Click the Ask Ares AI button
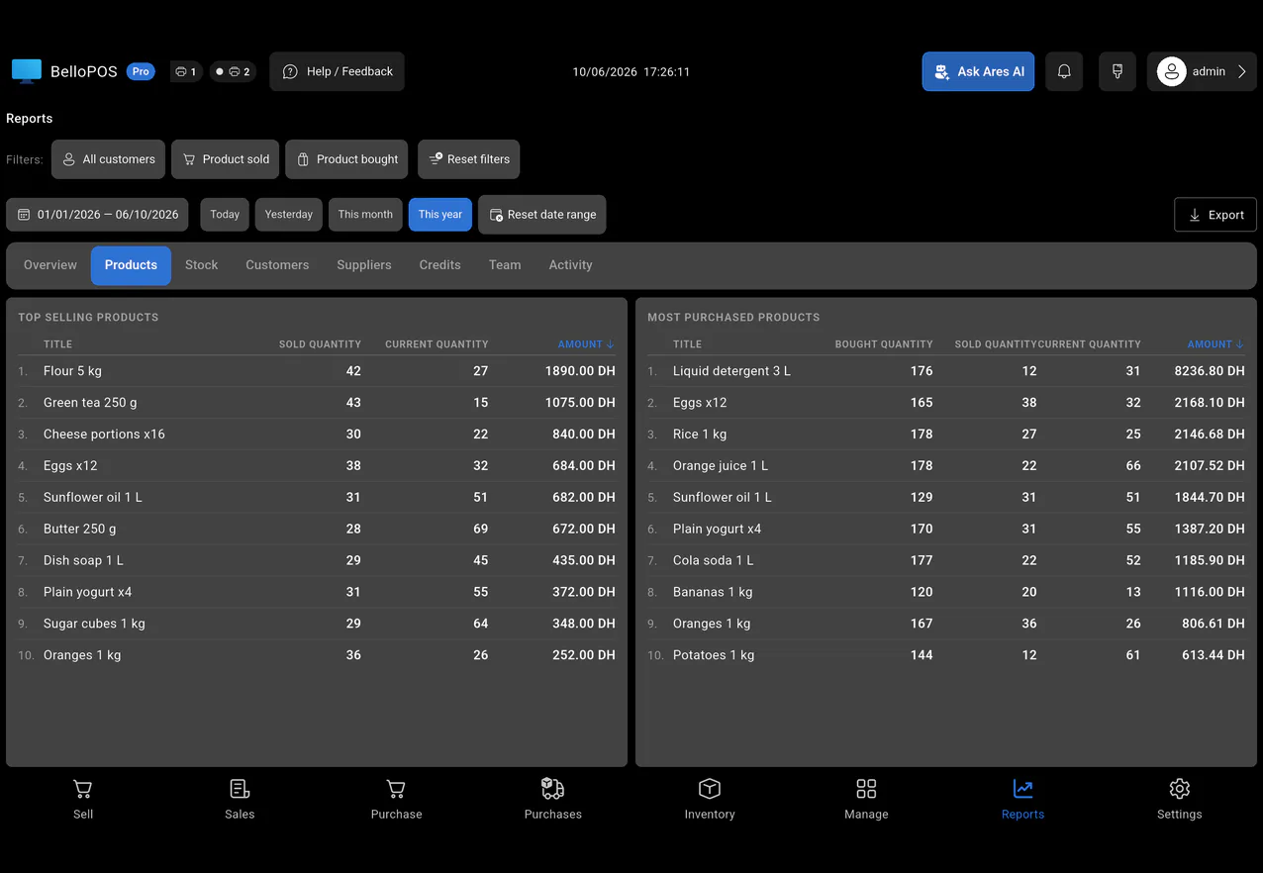1263x873 pixels. [x=978, y=71]
